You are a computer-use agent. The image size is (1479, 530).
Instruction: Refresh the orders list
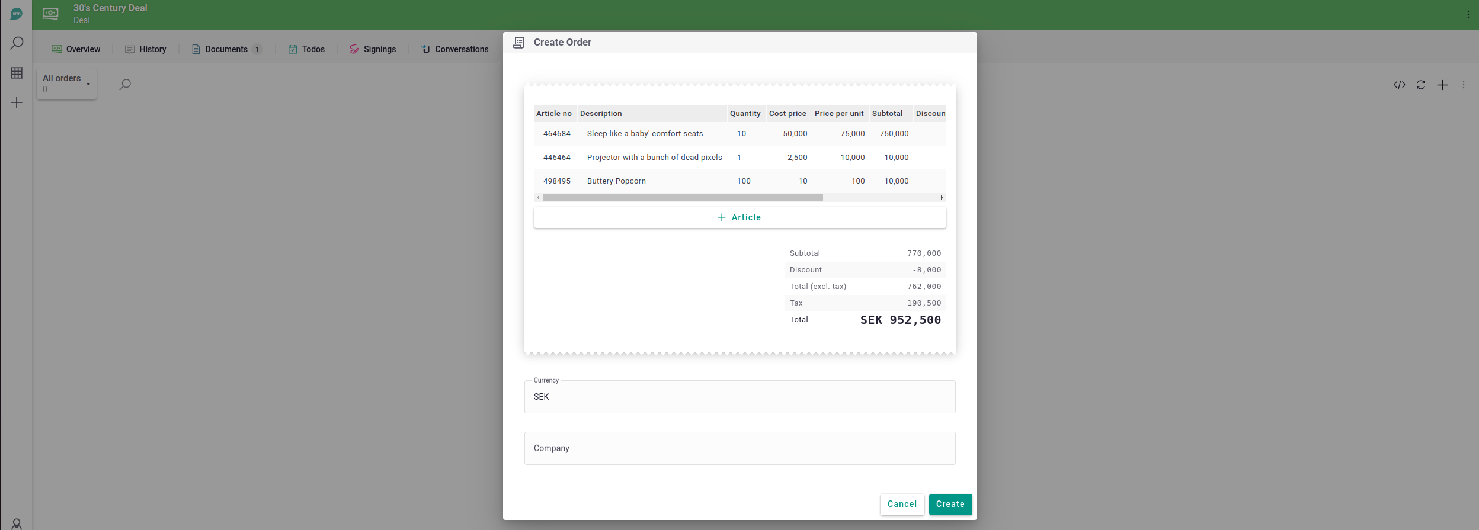(1421, 85)
